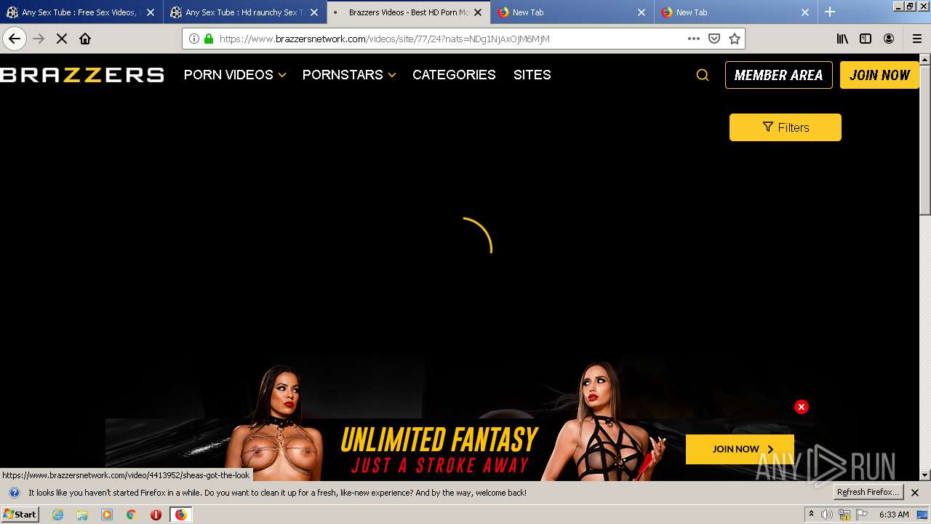The height and width of the screenshot is (524, 931).
Task: Bookmark this page with the star
Action: 735,39
